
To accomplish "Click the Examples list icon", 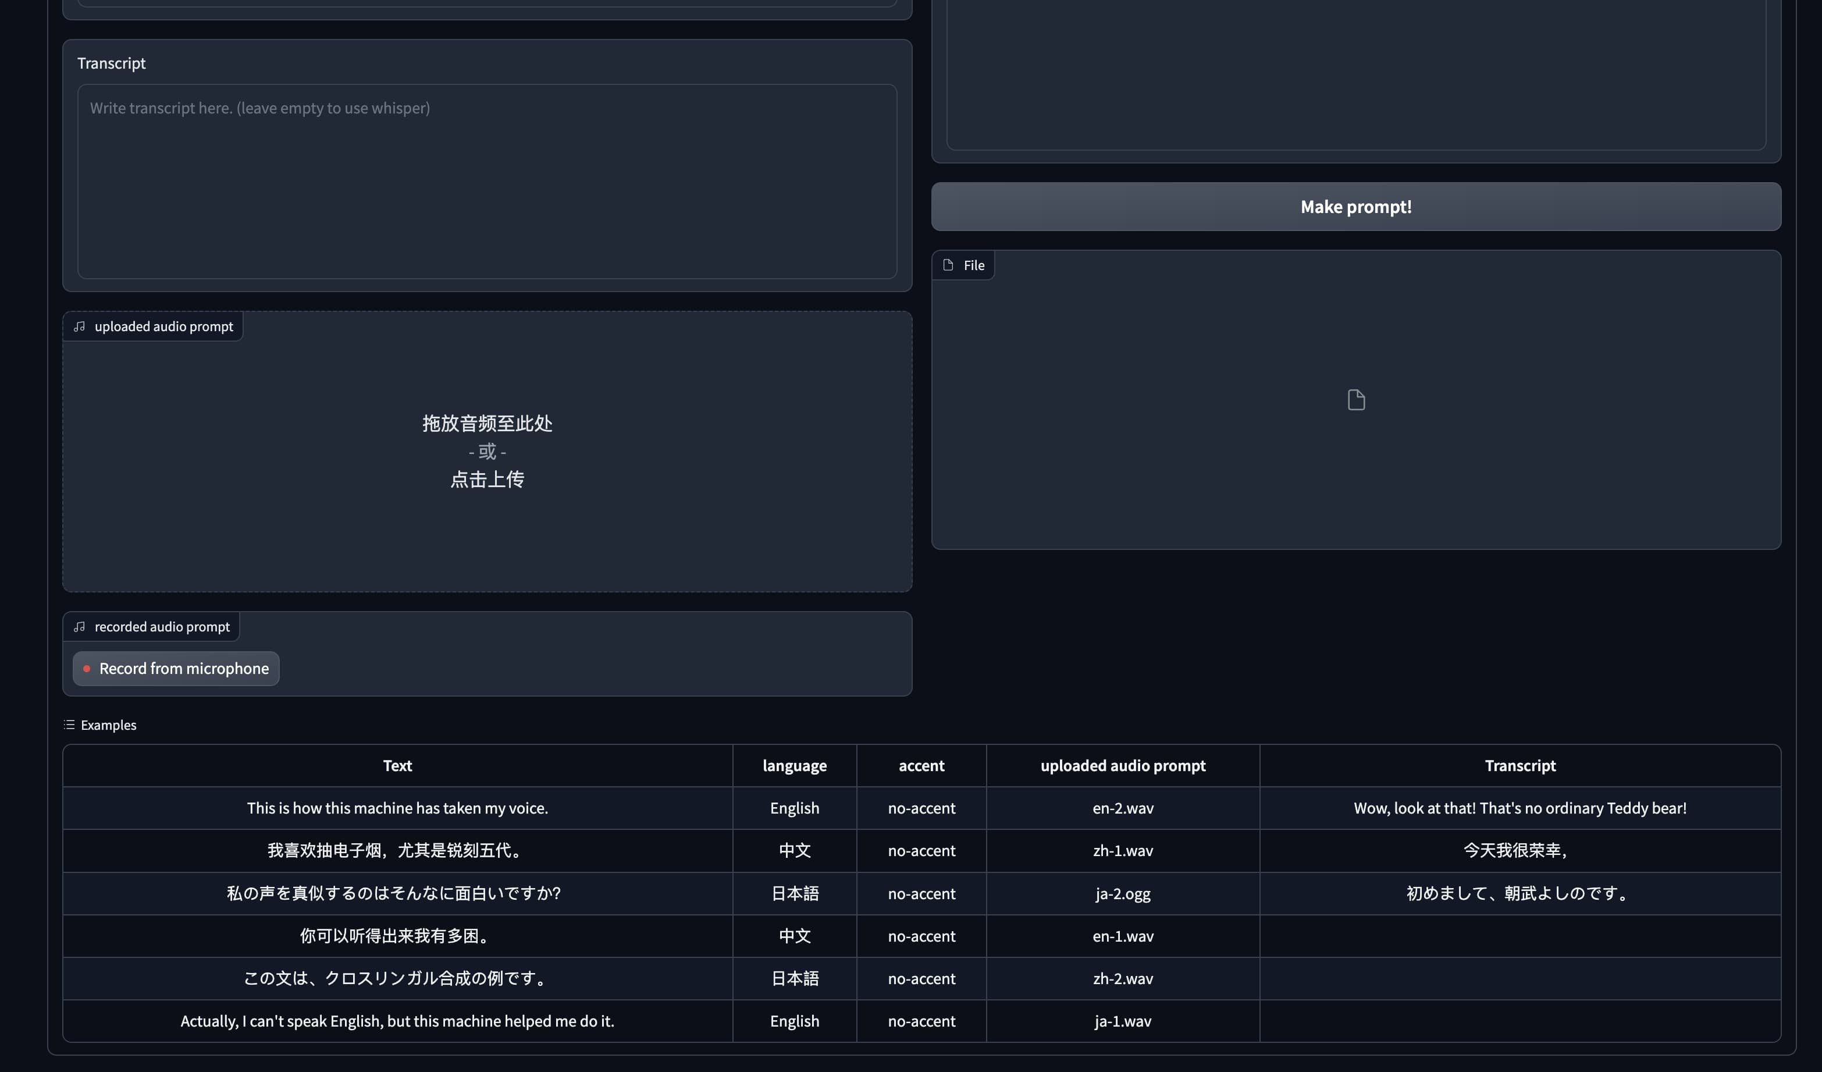I will click(x=69, y=725).
